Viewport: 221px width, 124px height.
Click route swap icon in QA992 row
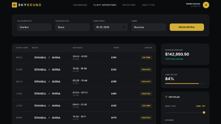coord(49,118)
